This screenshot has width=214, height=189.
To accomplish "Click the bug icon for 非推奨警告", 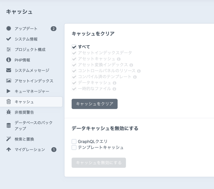I will 9,112.
